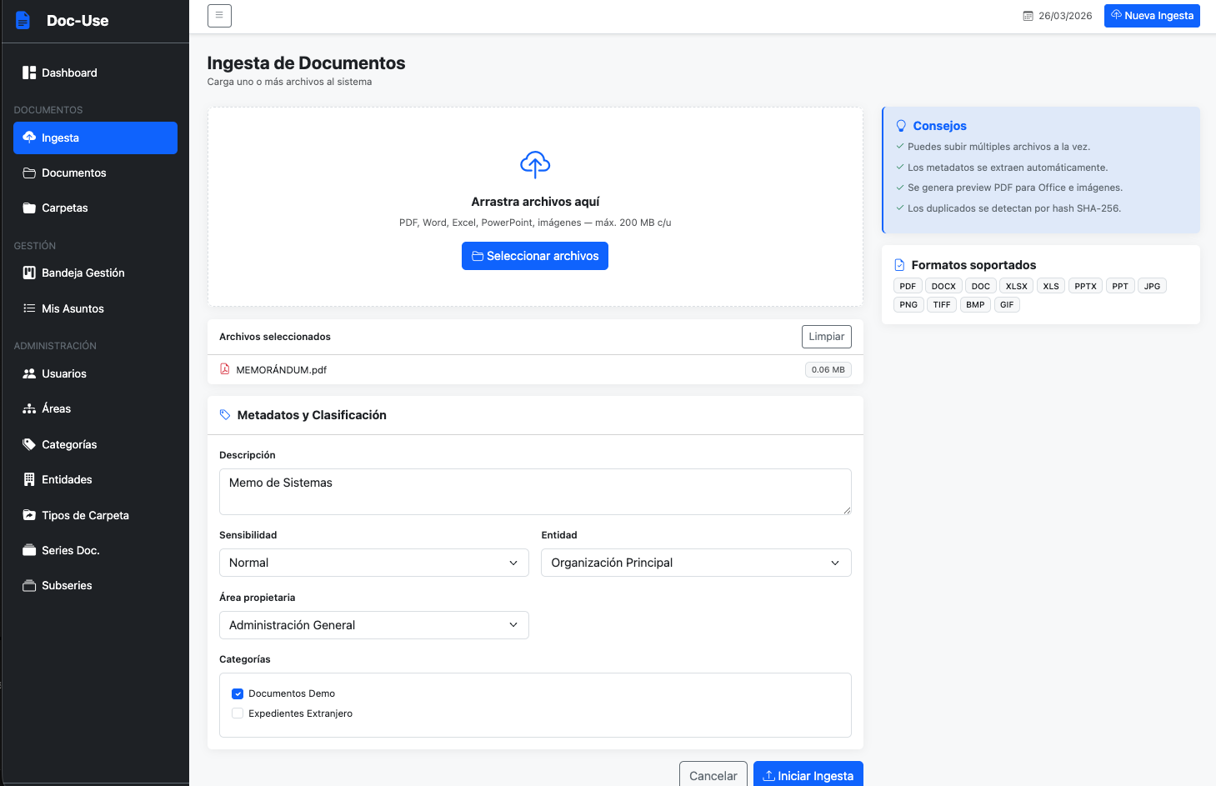Open the Entidades section
The height and width of the screenshot is (786, 1216).
[67, 479]
